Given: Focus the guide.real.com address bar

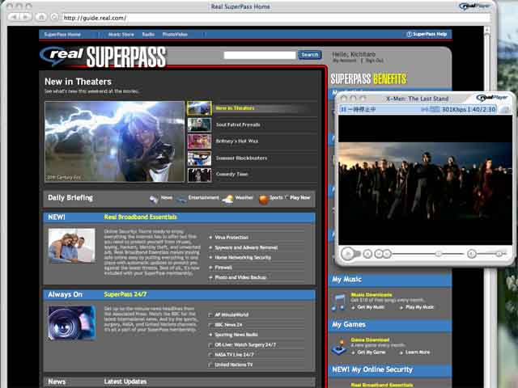Looking at the screenshot, I should click(276, 18).
